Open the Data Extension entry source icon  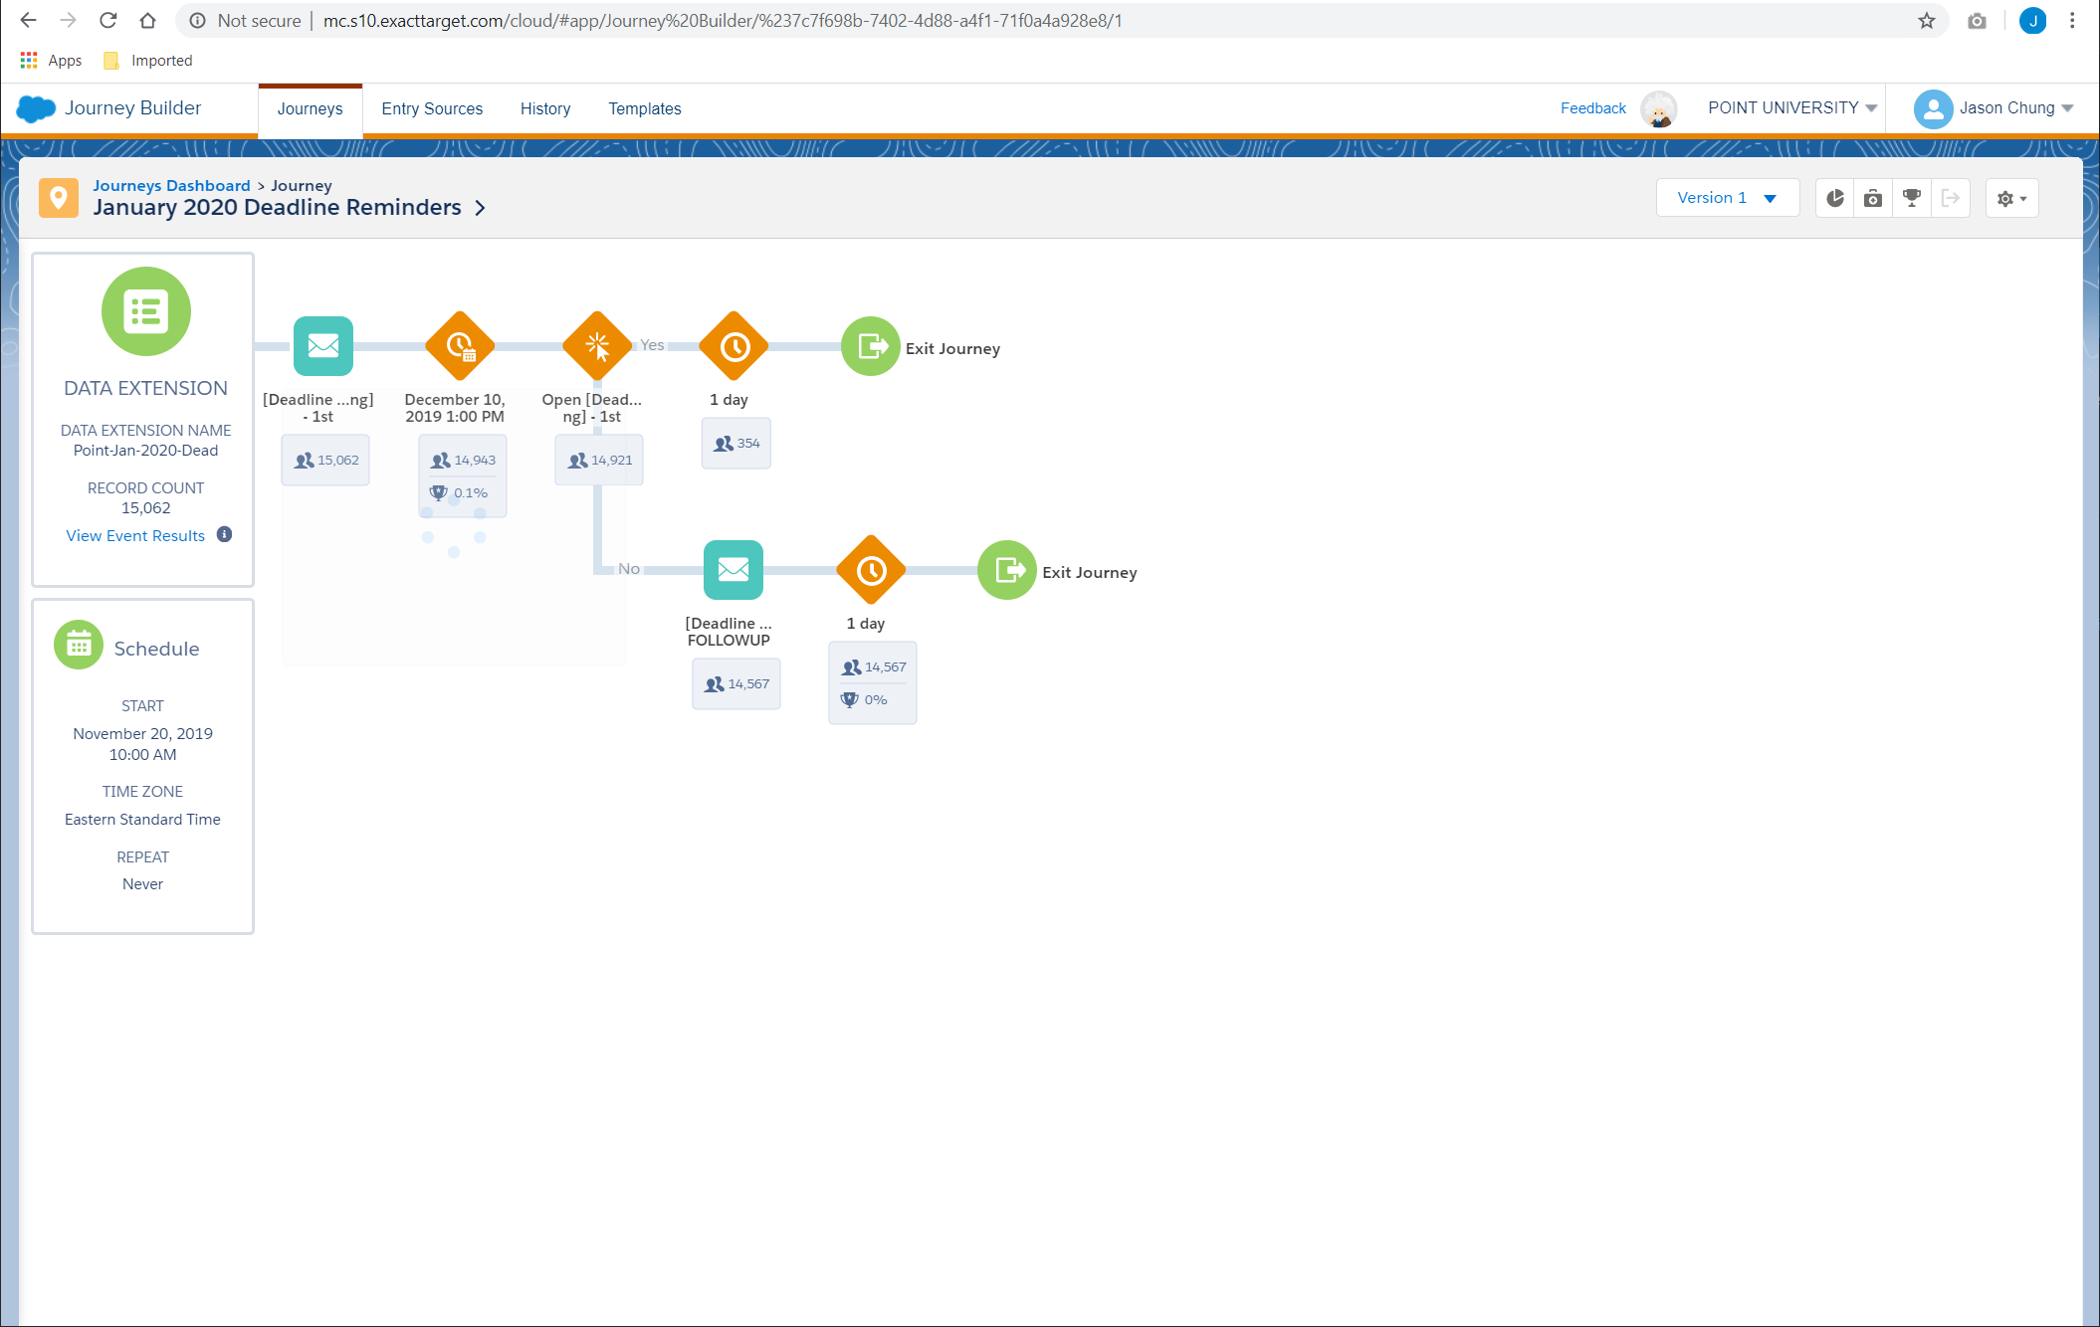click(145, 311)
